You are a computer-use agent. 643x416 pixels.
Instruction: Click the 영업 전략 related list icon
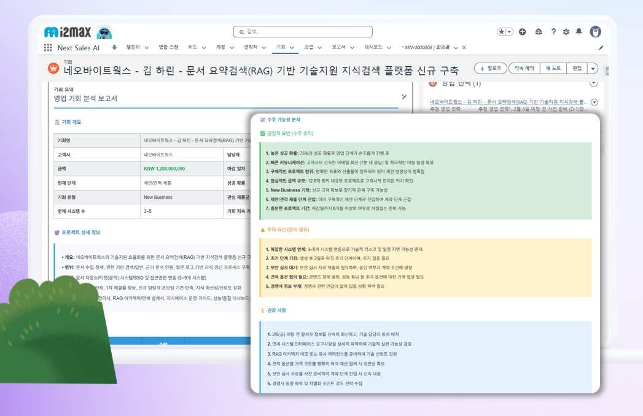click(x=432, y=83)
